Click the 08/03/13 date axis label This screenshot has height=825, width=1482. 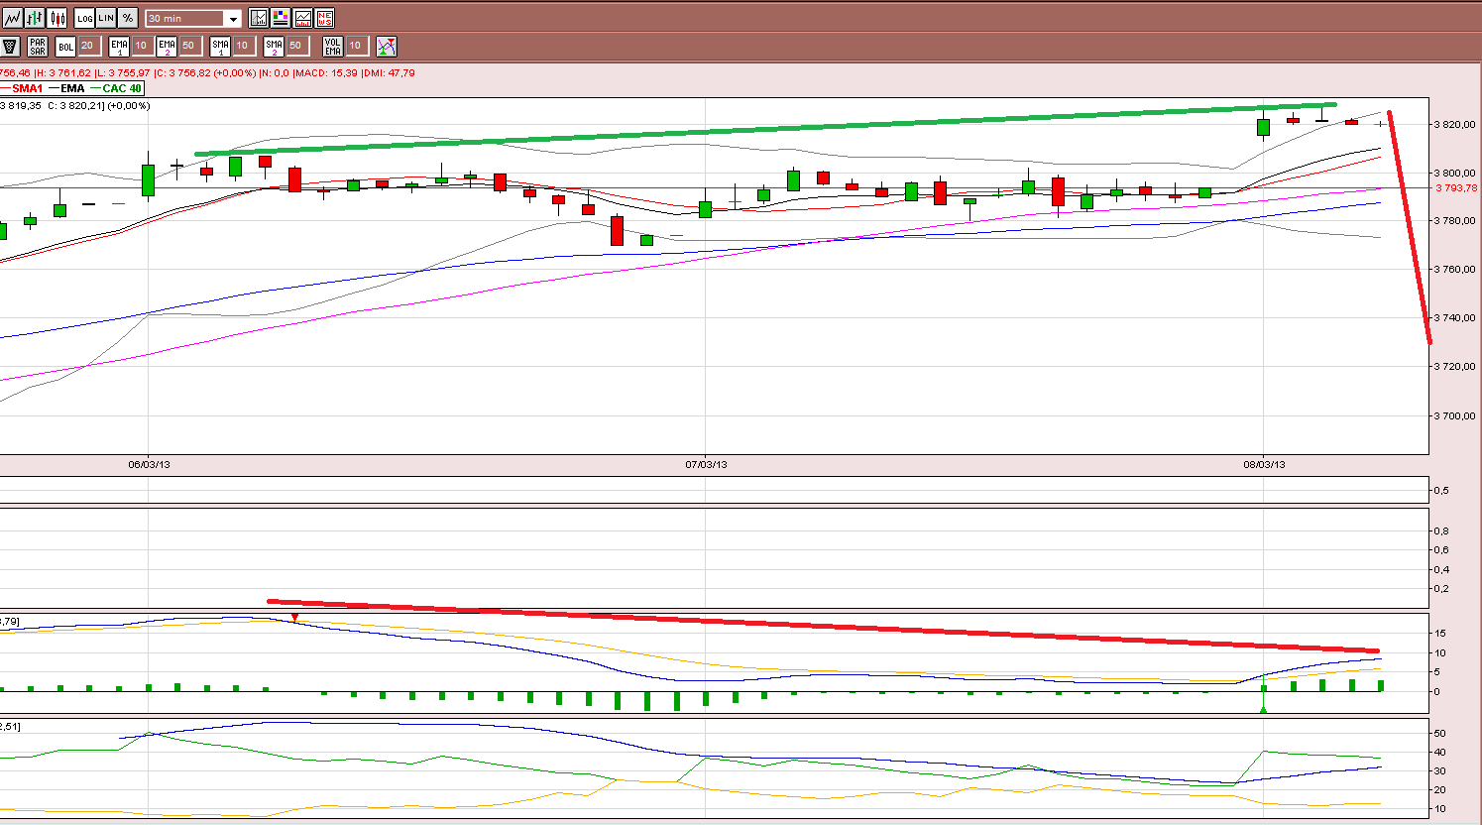point(1264,464)
